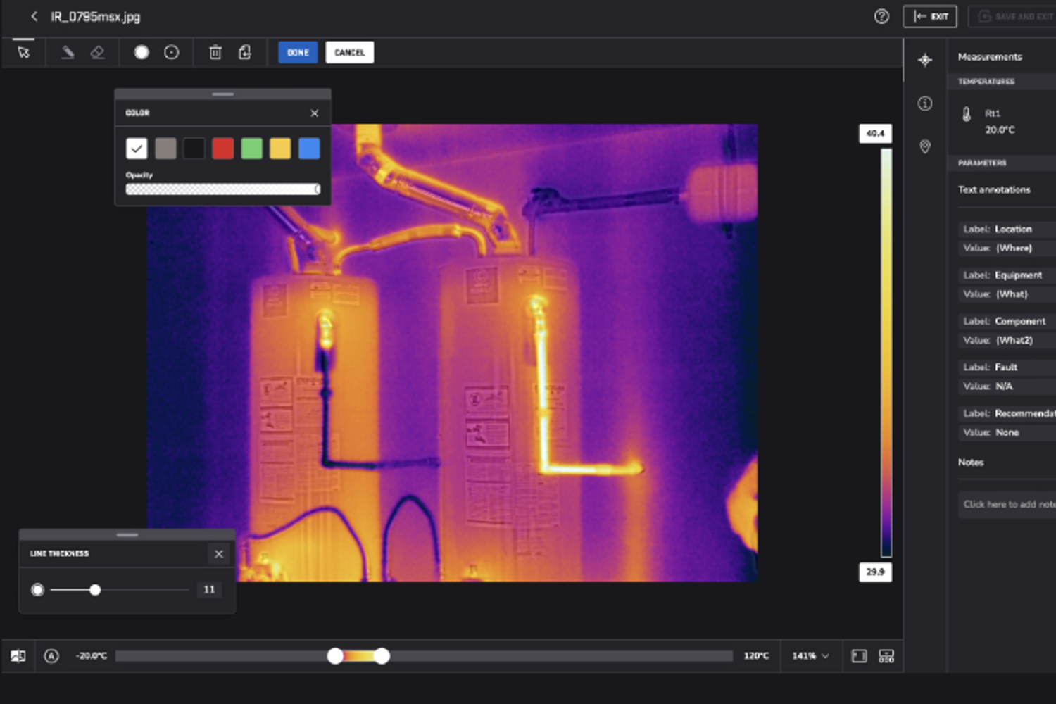Open the filled circle color picker tool

click(x=142, y=53)
